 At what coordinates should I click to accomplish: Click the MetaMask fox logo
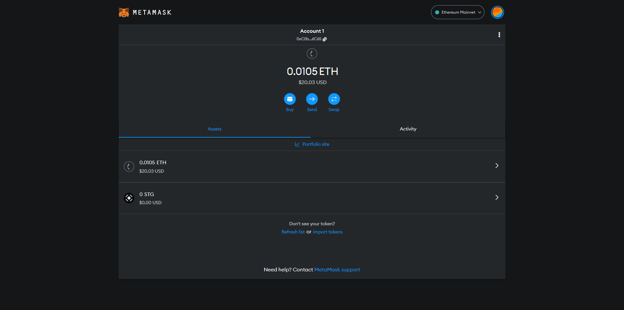coord(124,12)
